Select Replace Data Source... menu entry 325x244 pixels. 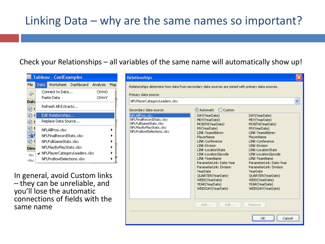coord(75,121)
